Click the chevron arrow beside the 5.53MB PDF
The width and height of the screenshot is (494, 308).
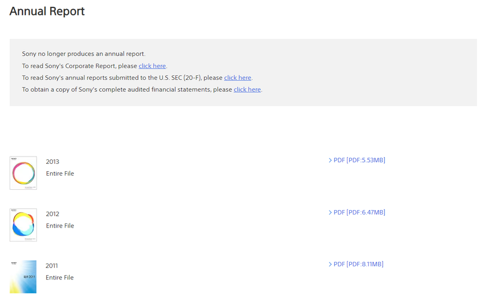330,160
